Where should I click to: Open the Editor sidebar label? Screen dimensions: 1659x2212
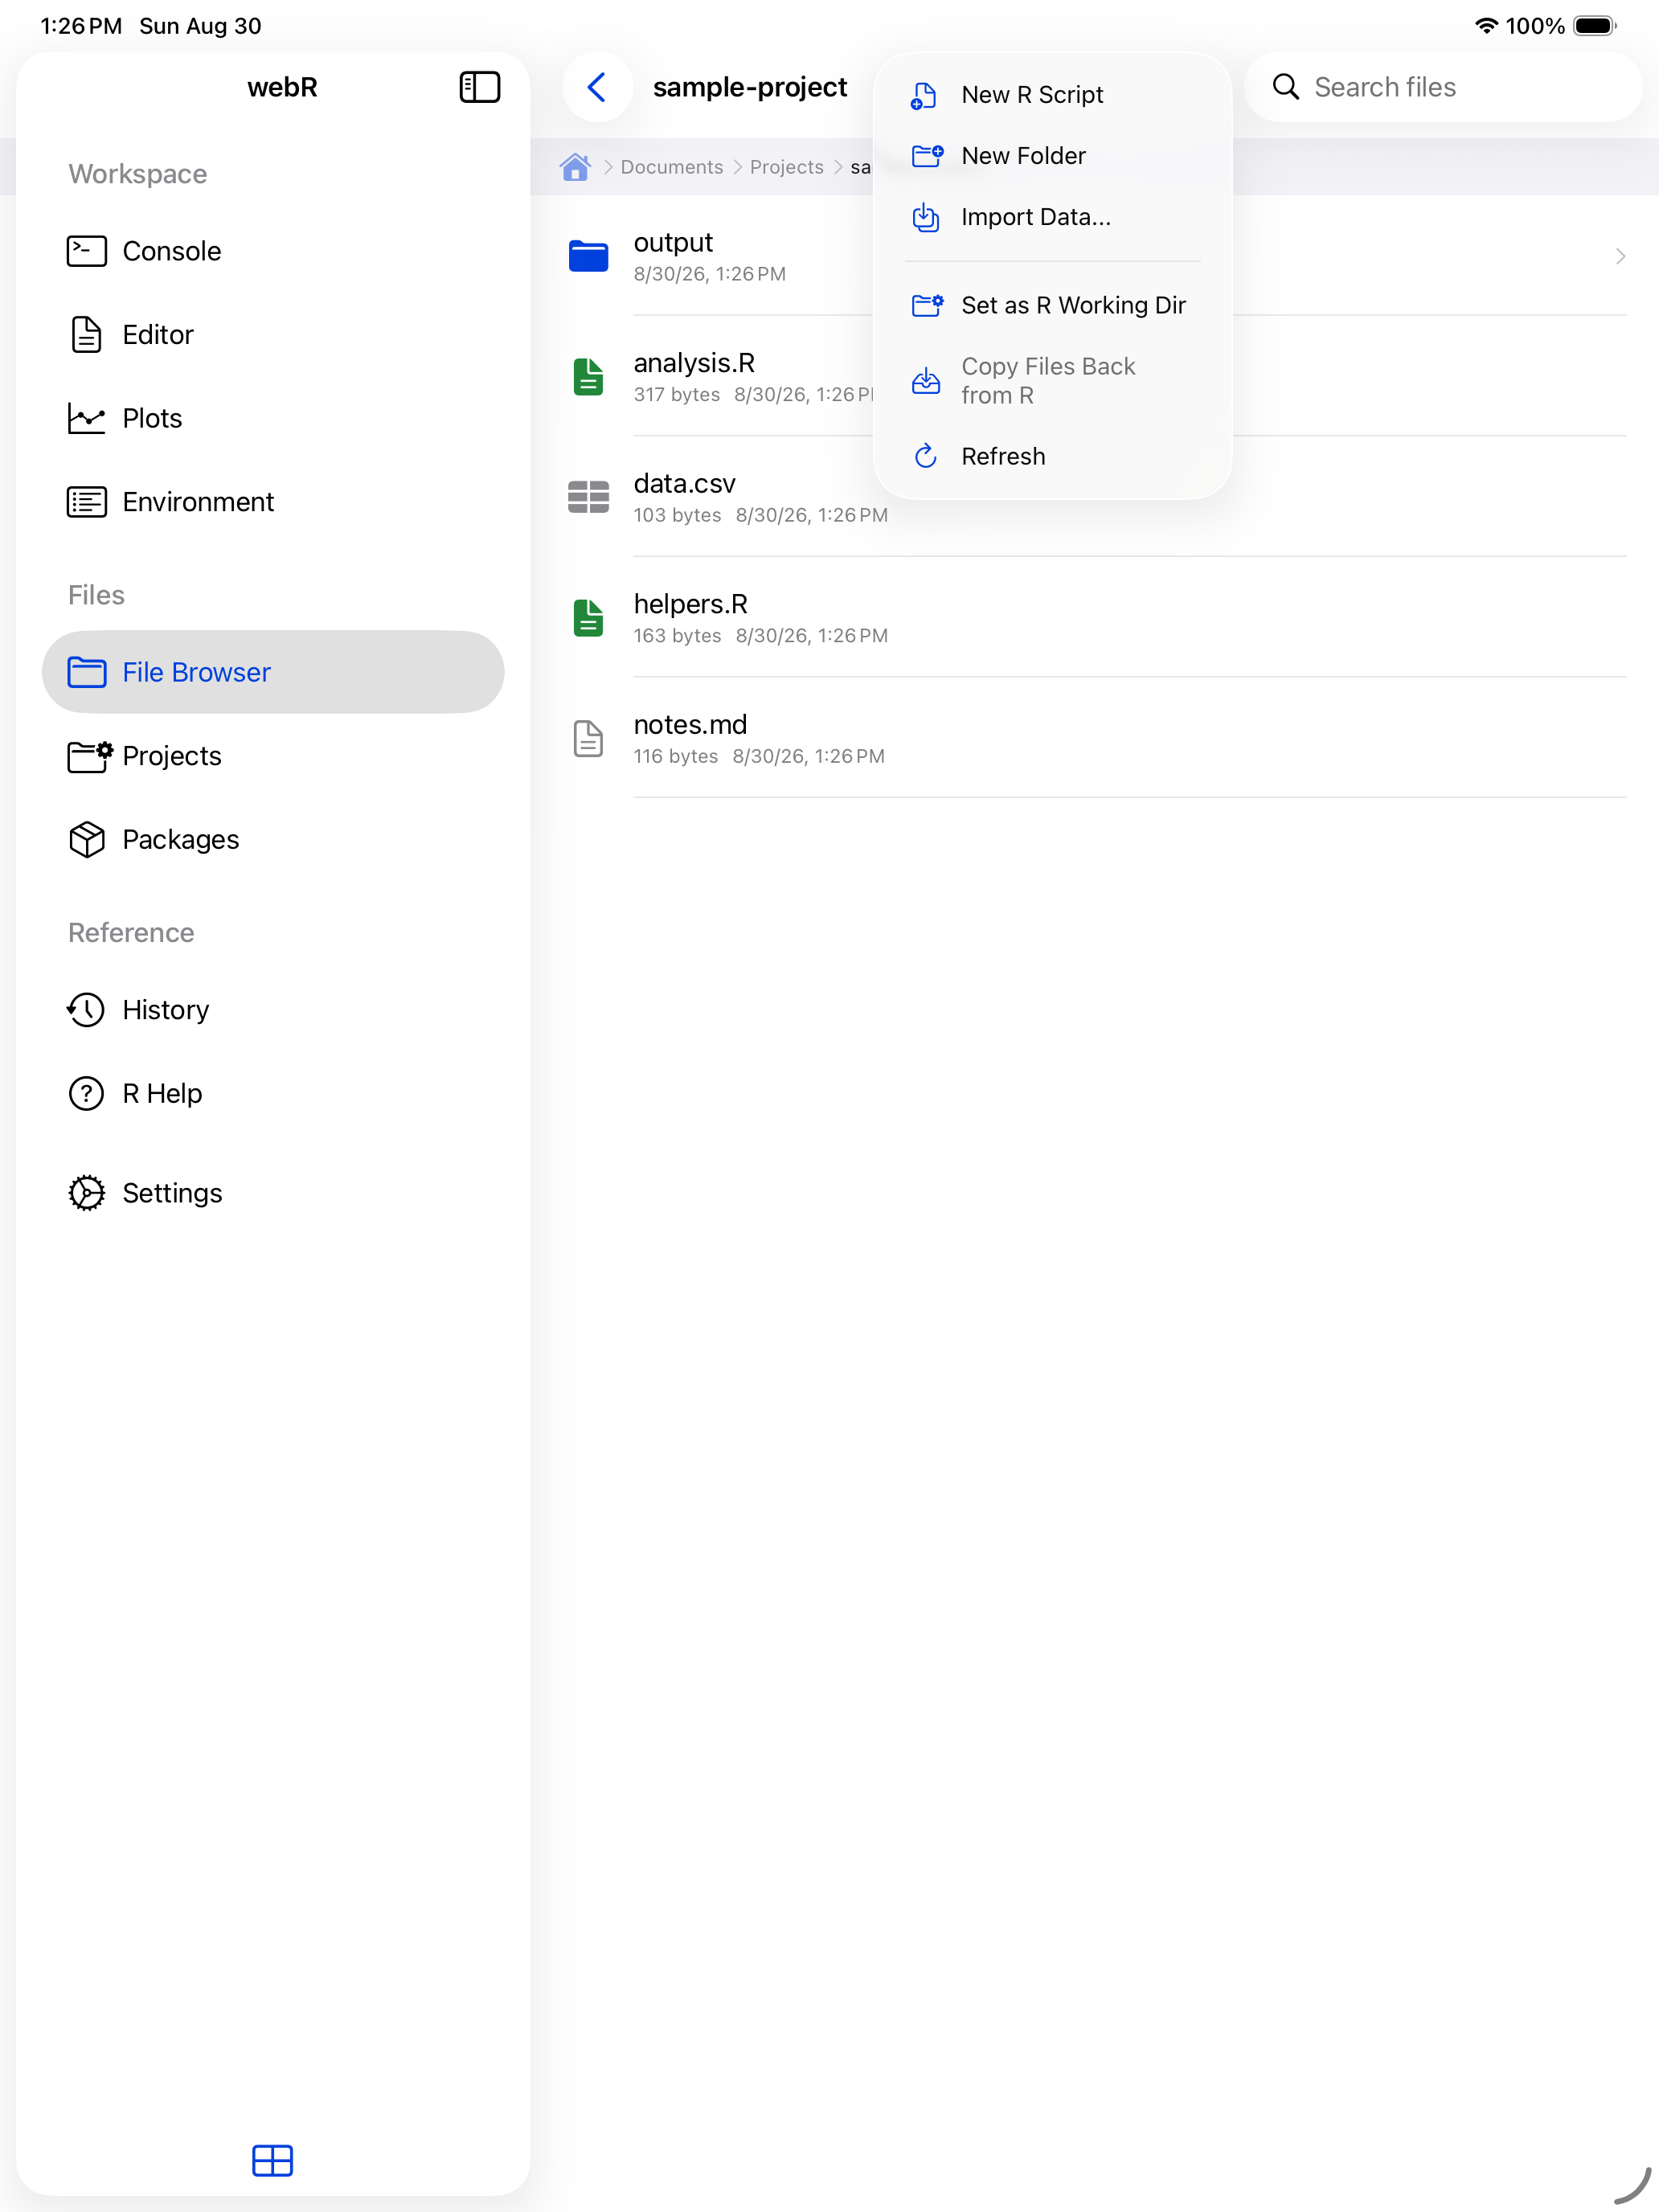click(158, 335)
